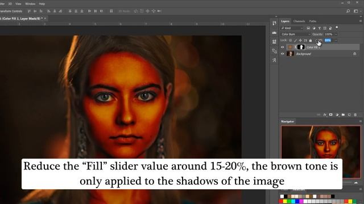The height and width of the screenshot is (204, 364).
Task: Open the Help menu
Action: click(42, 4)
